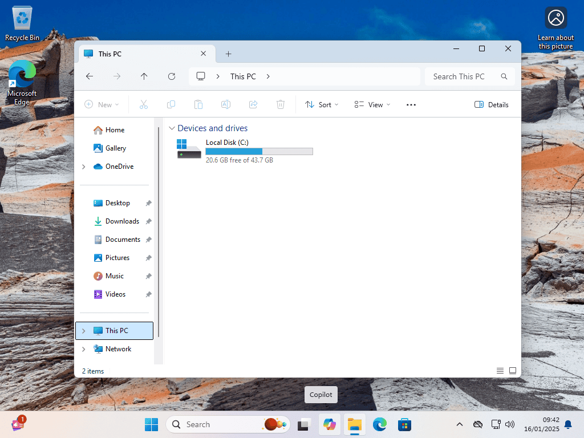This screenshot has height=438, width=584.
Task: Switch to compact list layout icon
Action: tap(500, 371)
